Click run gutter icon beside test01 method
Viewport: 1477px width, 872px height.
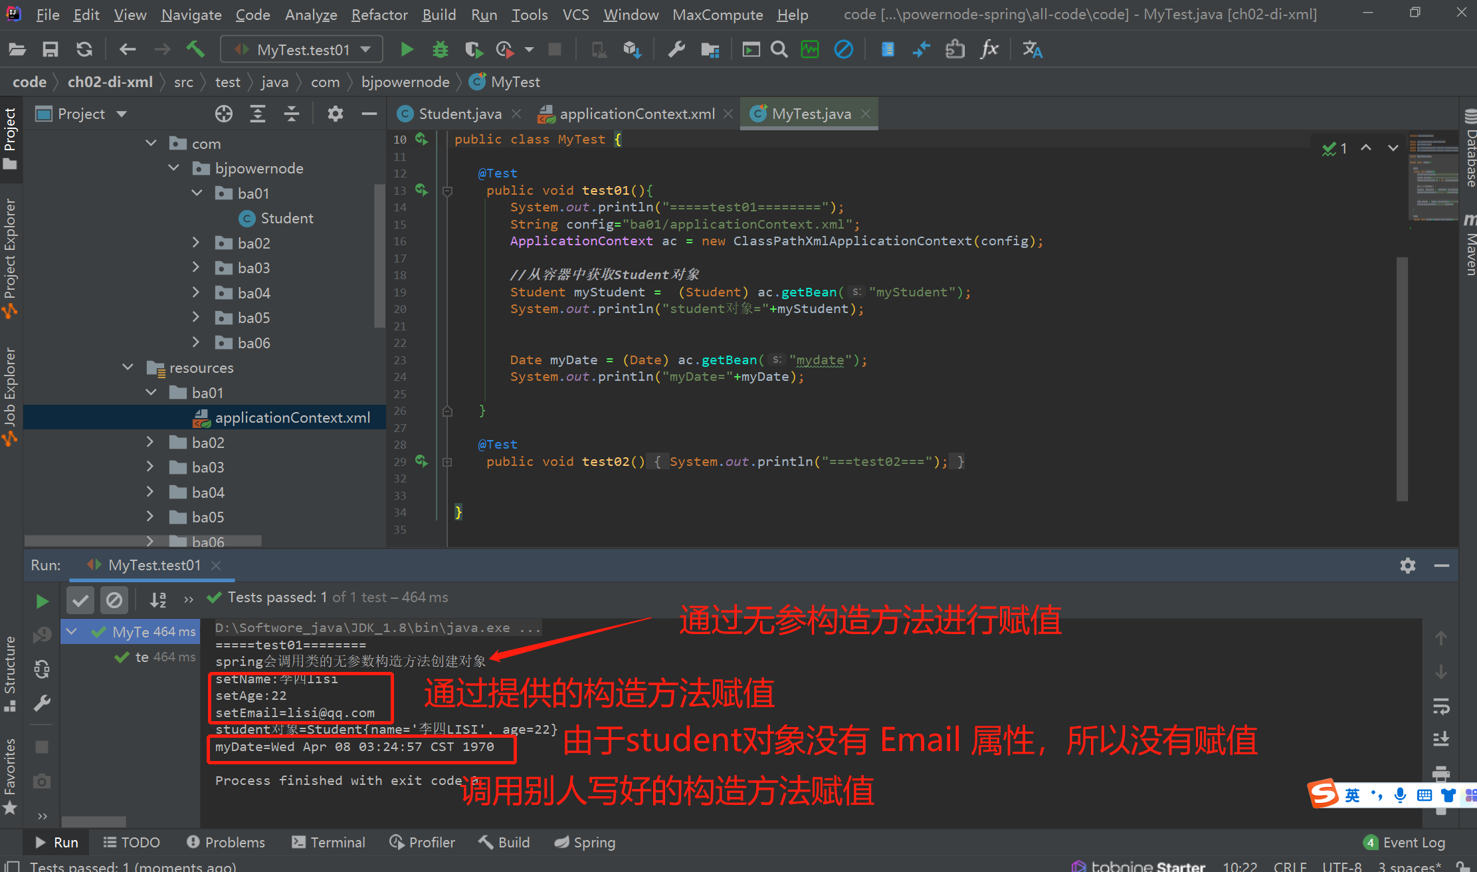[421, 190]
